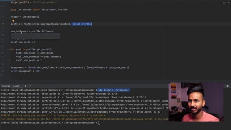231x130 pixels.
Task: Add a new terminal session tab
Action: (x=25, y=86)
